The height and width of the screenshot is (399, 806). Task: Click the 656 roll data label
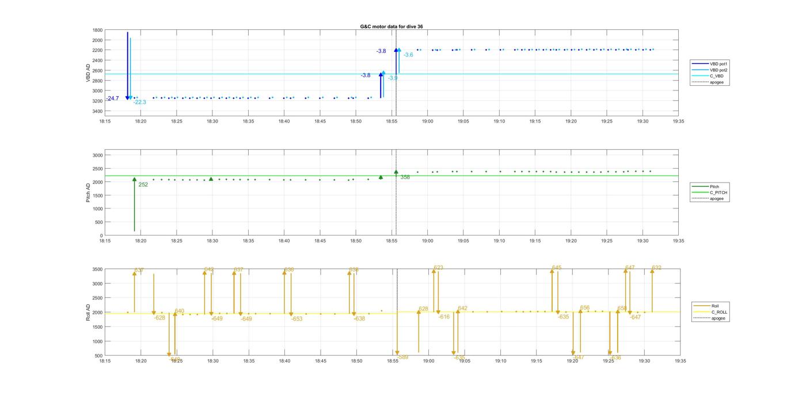pos(585,307)
